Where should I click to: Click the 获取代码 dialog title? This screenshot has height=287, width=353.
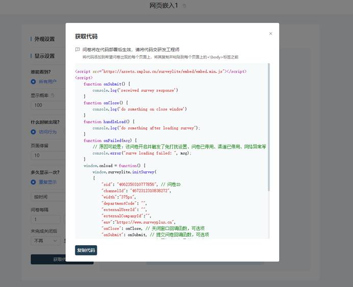point(86,37)
